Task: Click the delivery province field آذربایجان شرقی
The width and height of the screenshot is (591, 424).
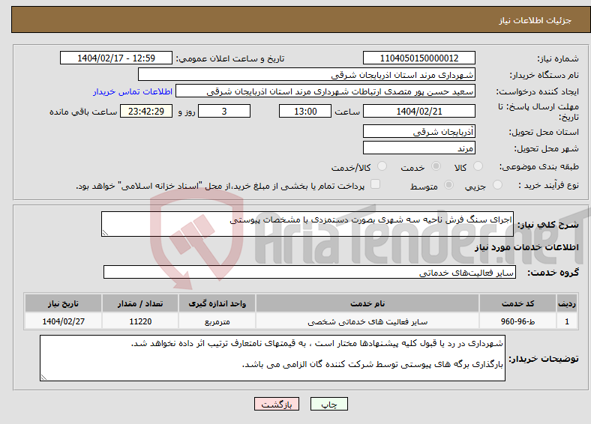Action: 418,131
